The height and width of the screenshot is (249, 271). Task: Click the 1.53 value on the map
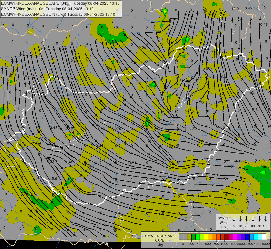101,129
